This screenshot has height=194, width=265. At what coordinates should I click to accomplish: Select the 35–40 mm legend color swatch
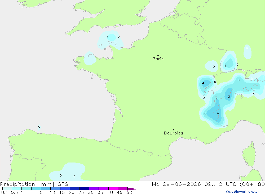click(104, 189)
